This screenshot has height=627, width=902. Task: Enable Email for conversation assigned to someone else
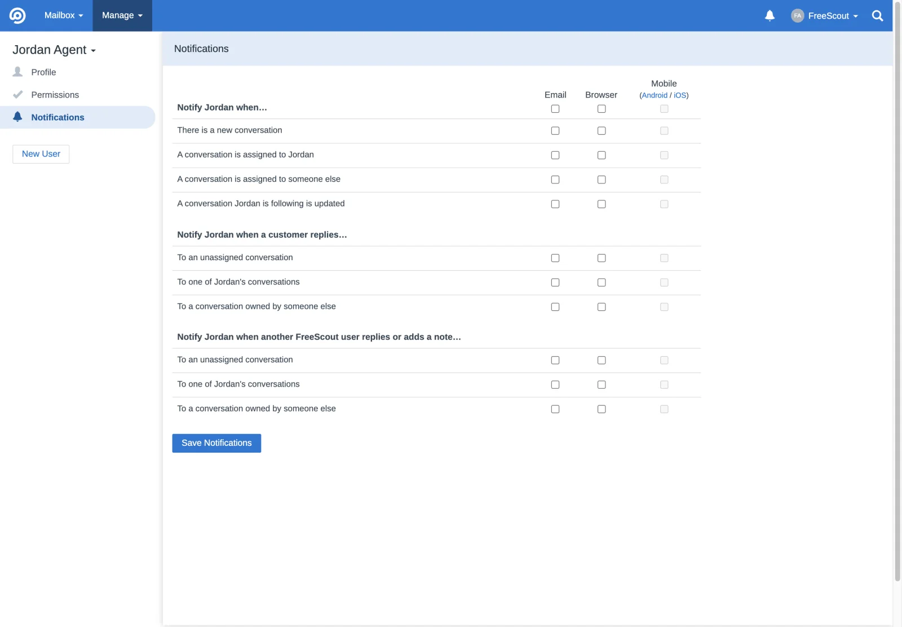(x=555, y=179)
